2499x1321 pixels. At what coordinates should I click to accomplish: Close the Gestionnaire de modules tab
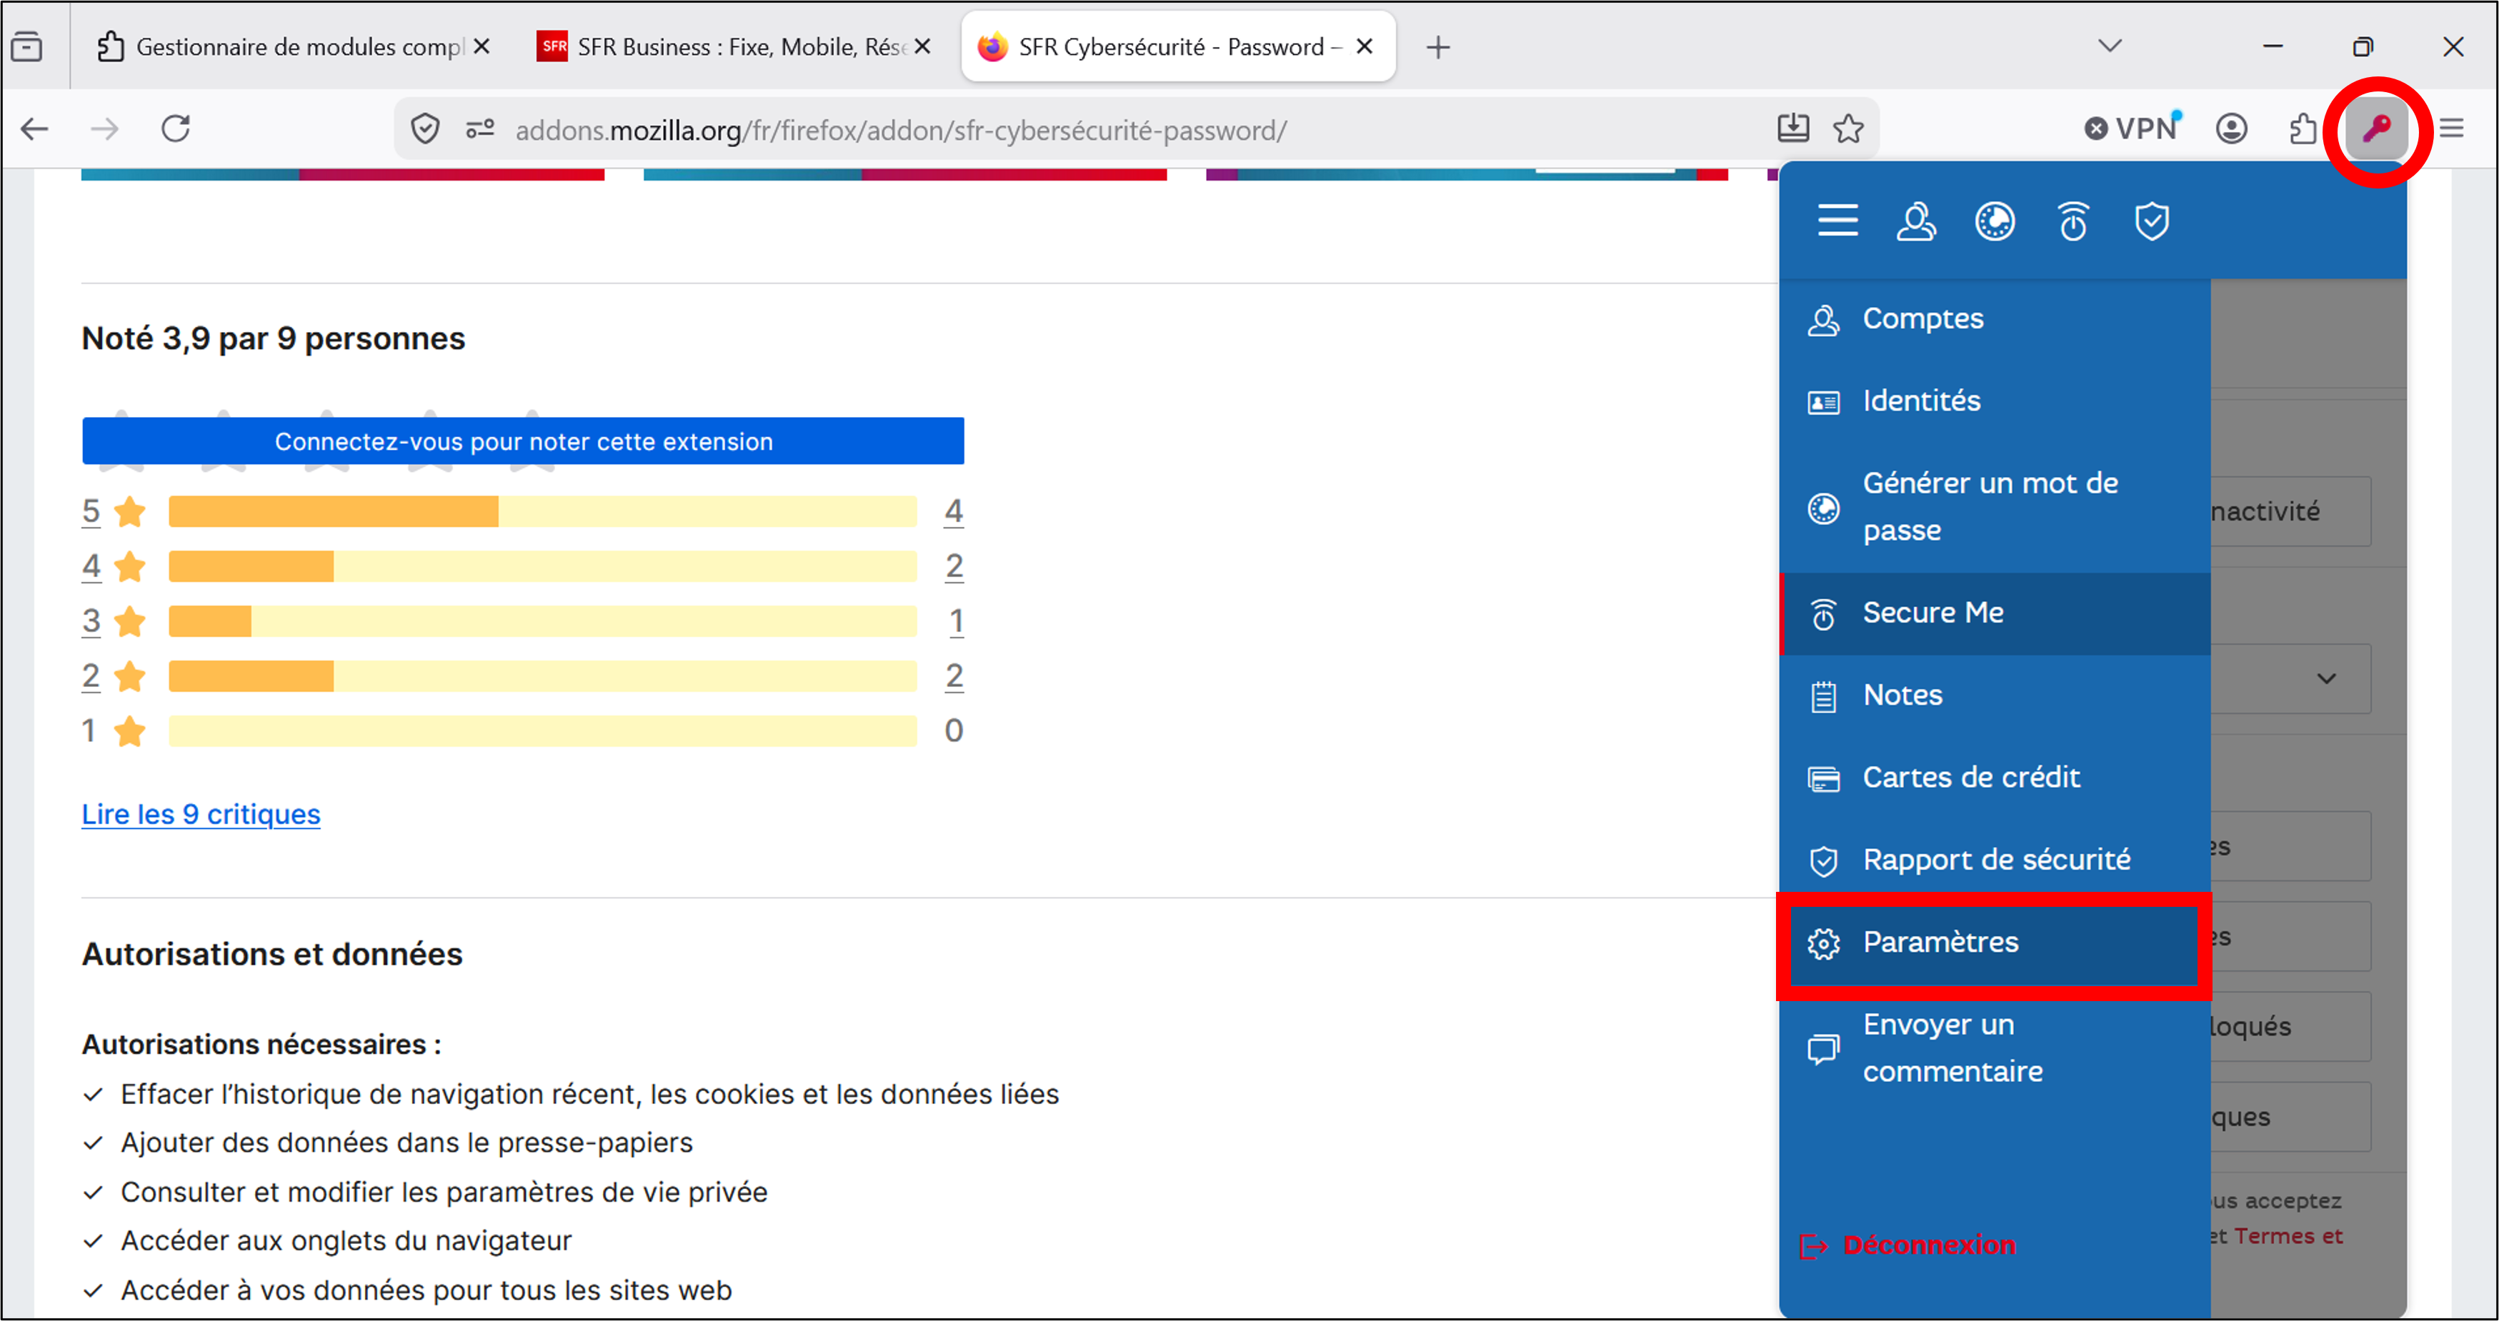[482, 46]
